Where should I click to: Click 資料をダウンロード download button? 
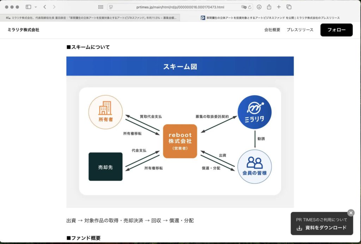[322, 228]
